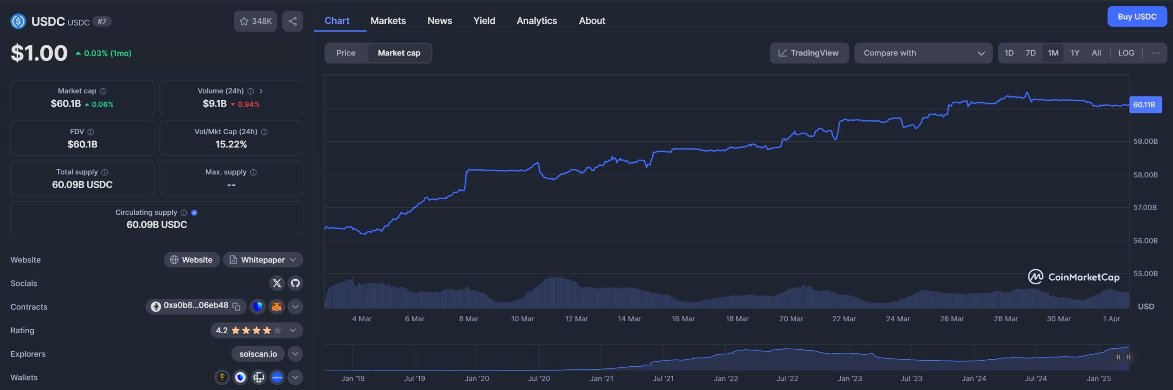Open the Yield tab

point(484,21)
